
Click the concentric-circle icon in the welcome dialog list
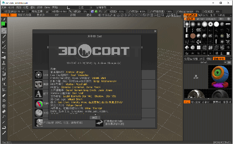pos(38,75)
